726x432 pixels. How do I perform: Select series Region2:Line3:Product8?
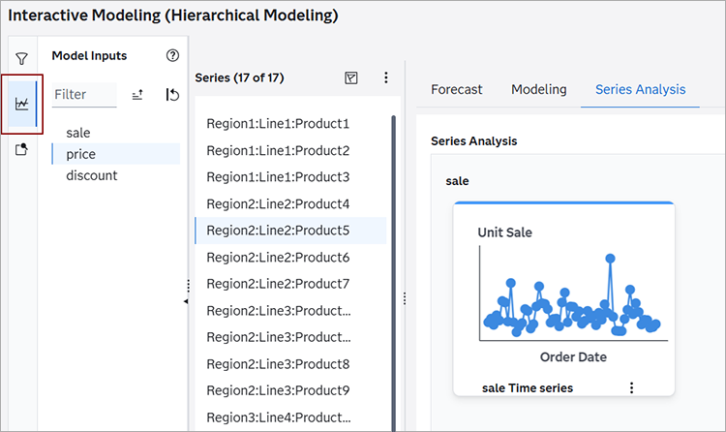tap(290, 364)
